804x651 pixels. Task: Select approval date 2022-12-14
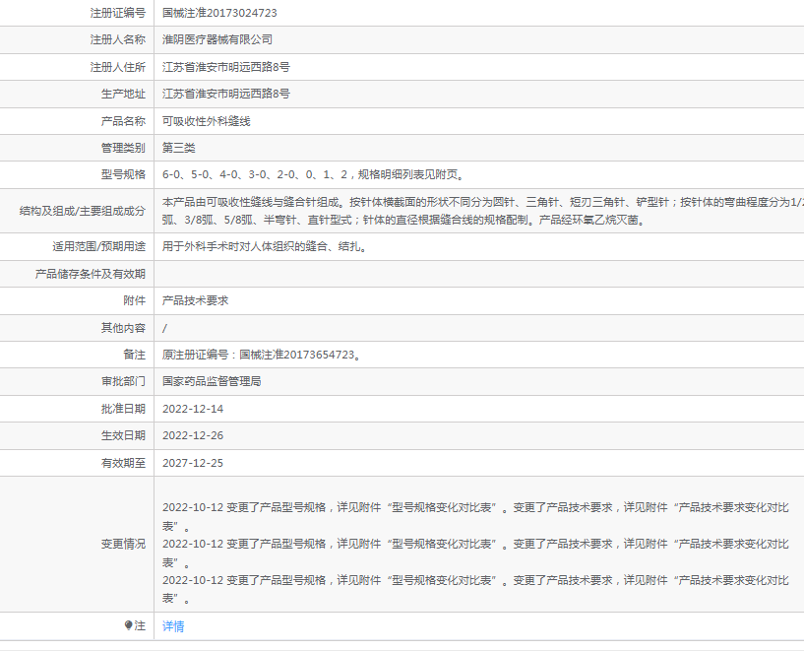[x=193, y=409]
